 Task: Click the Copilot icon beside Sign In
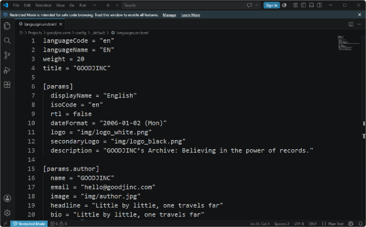pyautogui.click(x=284, y=5)
